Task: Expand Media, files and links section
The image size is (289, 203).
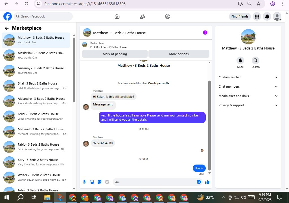Action: pyautogui.click(x=248, y=96)
